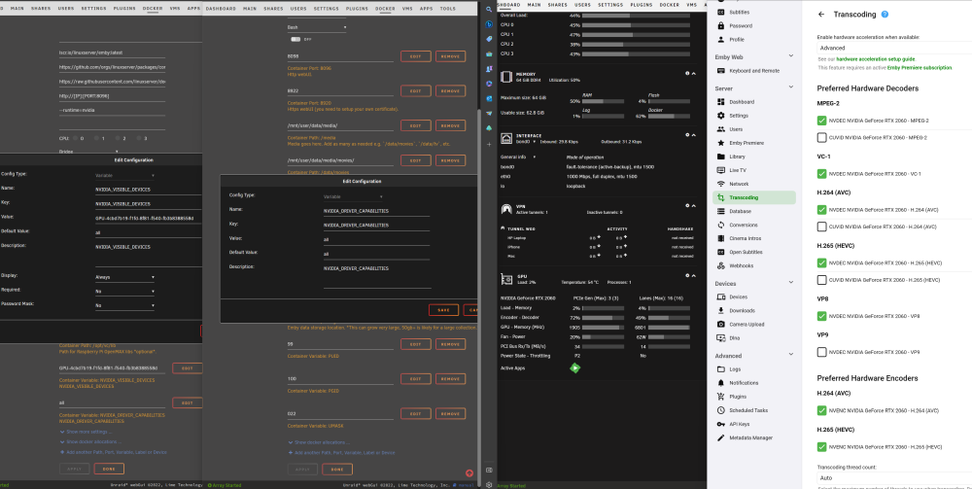Open the Downloads icon under Devices

[x=720, y=310]
